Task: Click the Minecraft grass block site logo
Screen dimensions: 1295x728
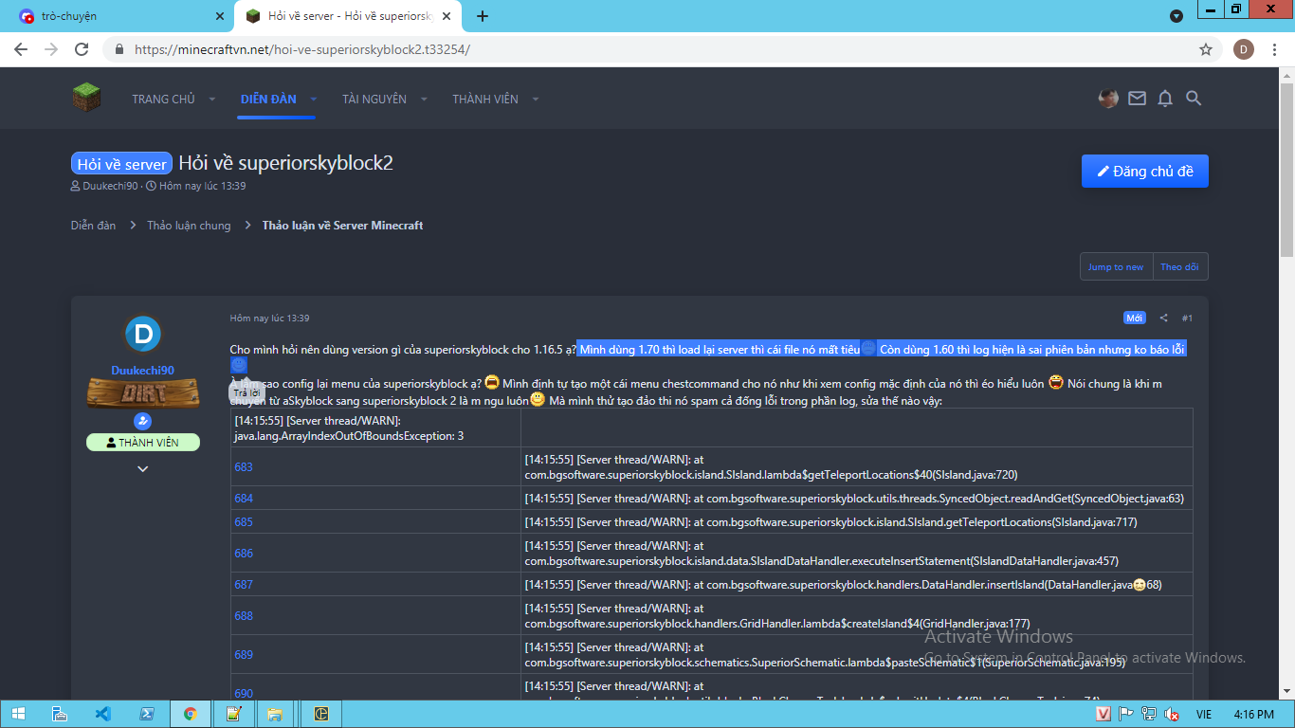Action: (x=87, y=97)
